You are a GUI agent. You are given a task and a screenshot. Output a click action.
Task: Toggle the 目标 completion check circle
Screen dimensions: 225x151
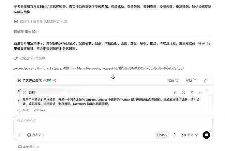click(24, 92)
